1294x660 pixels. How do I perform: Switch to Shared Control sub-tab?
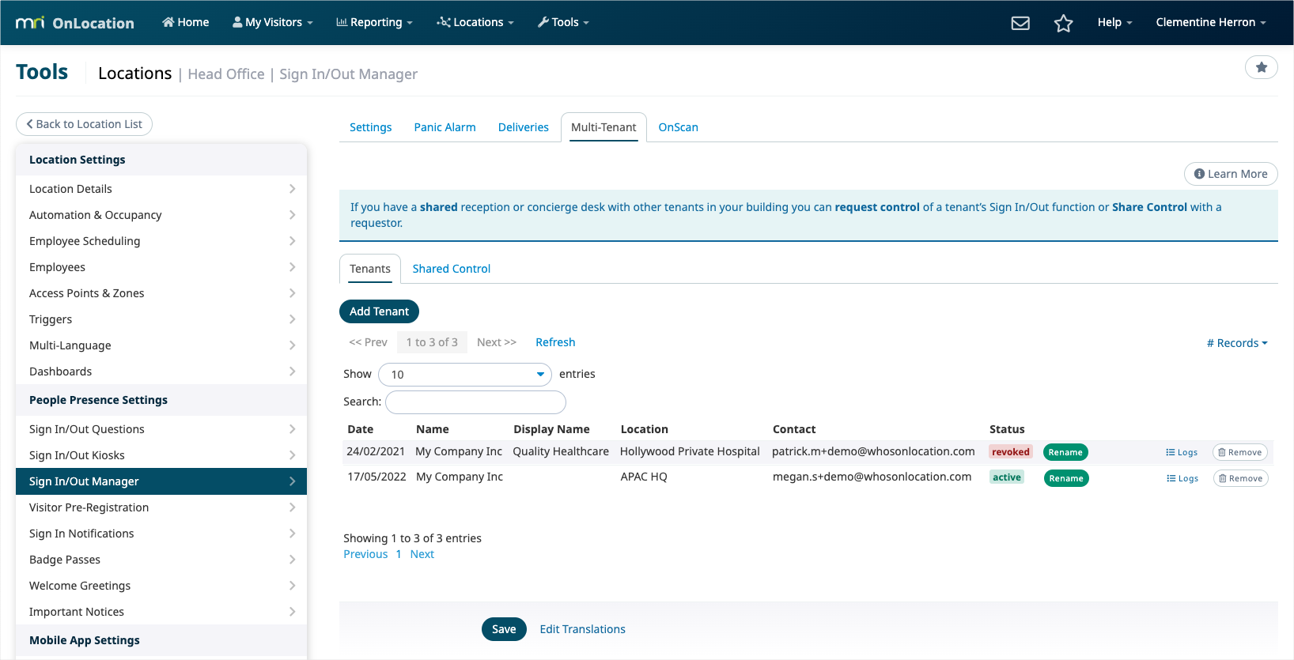(451, 269)
